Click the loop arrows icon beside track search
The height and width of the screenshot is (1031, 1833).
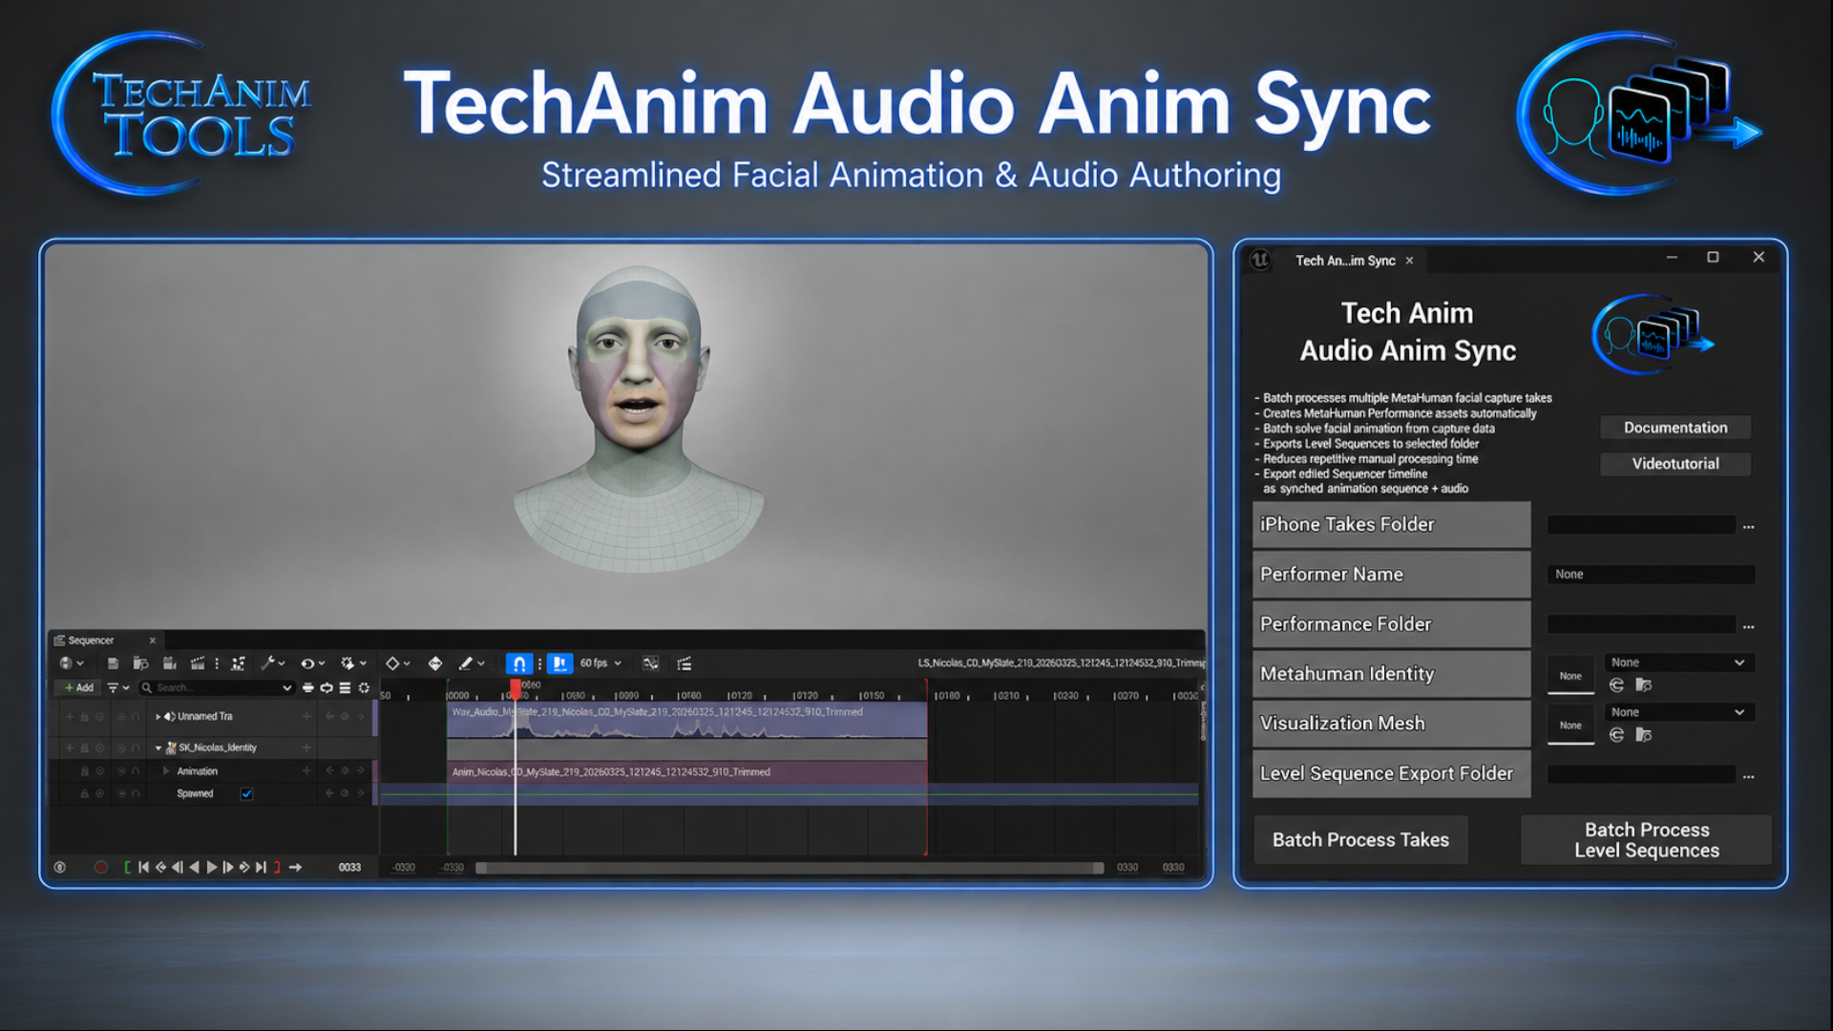click(x=327, y=687)
